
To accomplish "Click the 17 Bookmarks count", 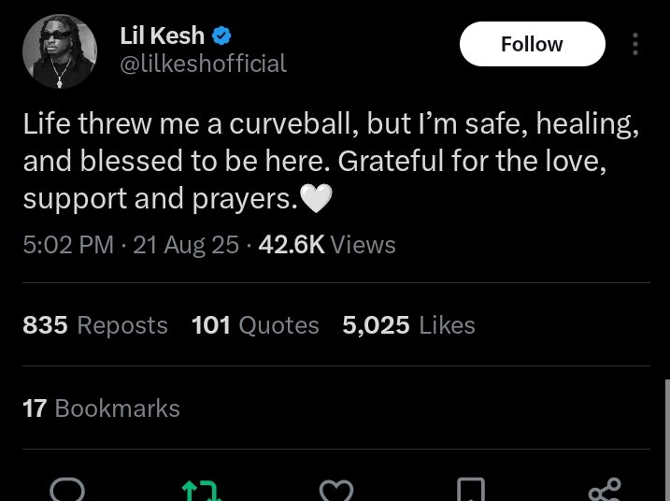I will click(101, 408).
